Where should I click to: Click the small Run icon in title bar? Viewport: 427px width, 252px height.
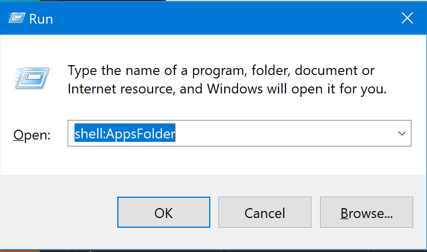[x=17, y=18]
